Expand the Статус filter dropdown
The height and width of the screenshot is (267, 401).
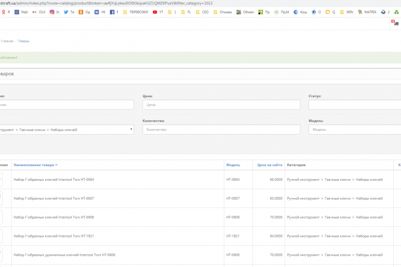tap(355, 105)
